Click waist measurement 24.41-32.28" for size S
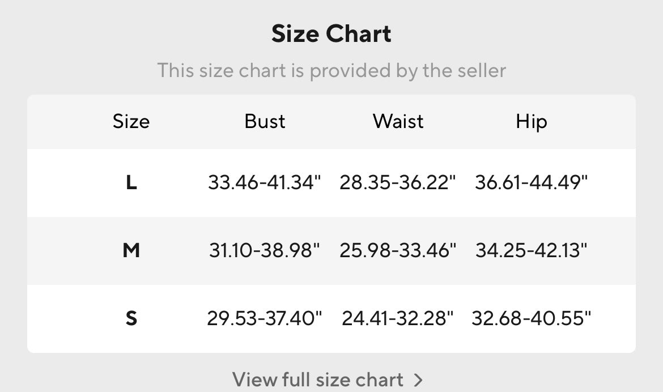Screen dimensions: 663x392 [398, 318]
